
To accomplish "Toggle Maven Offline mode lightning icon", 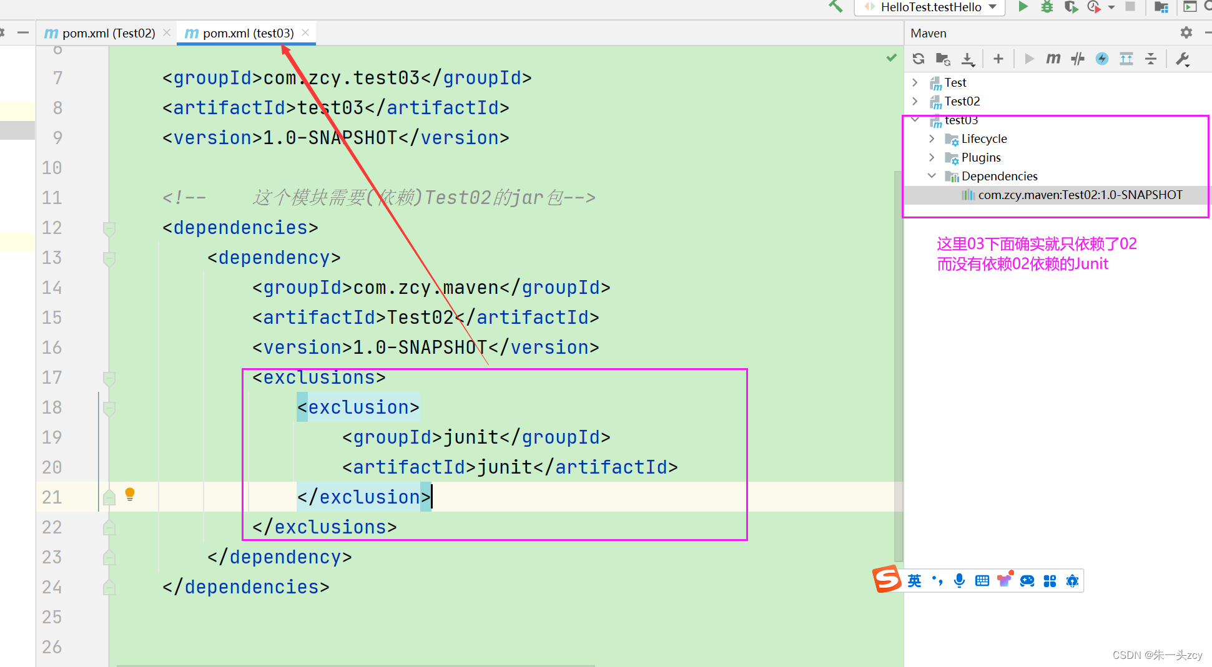I will pyautogui.click(x=1102, y=59).
